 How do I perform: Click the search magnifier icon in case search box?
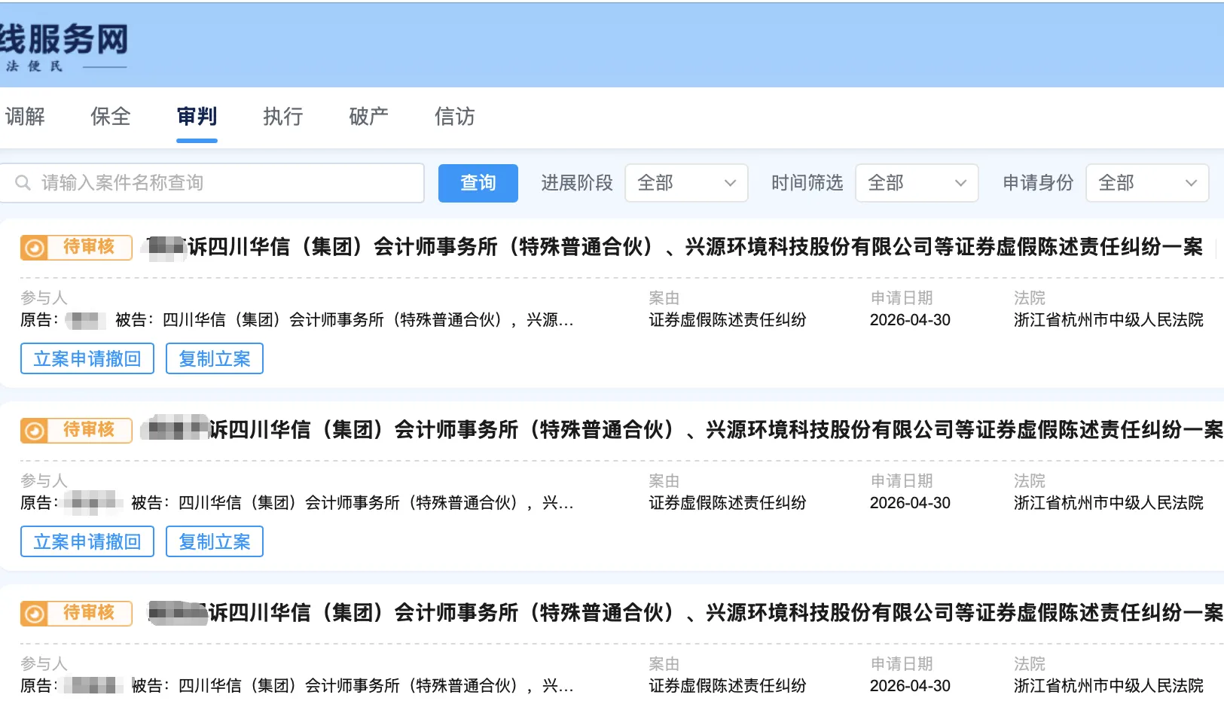23,183
